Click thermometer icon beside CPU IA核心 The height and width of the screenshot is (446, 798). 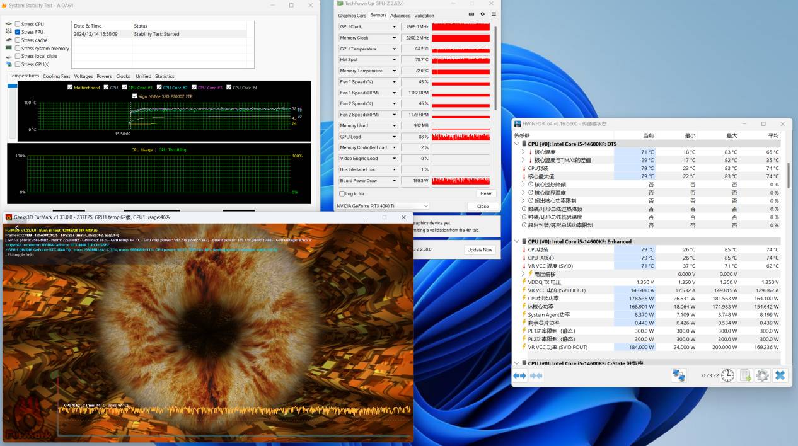point(524,258)
